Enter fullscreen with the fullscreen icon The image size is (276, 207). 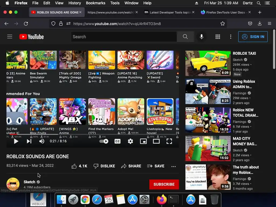pyautogui.click(x=169, y=141)
